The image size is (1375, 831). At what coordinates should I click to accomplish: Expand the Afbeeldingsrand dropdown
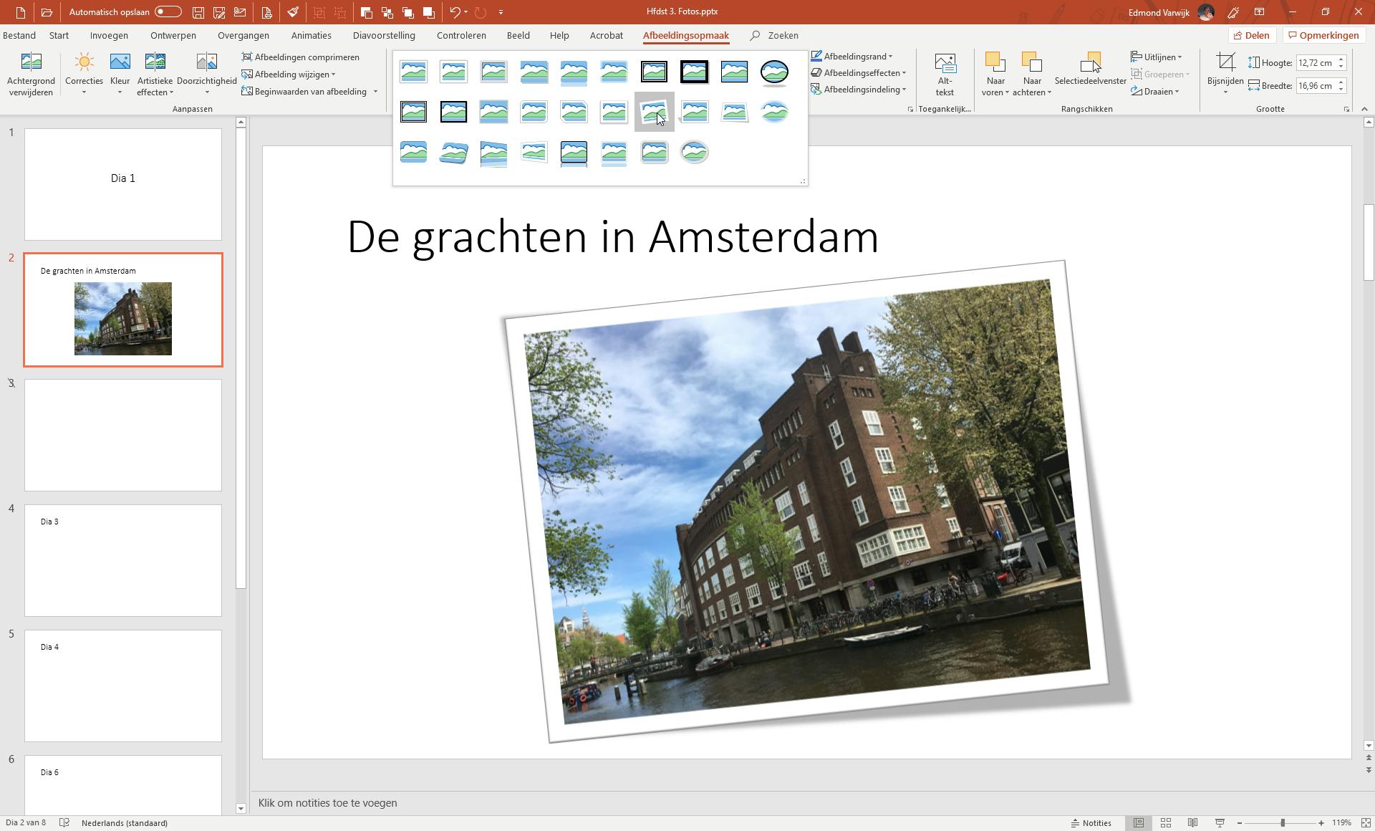tap(857, 57)
